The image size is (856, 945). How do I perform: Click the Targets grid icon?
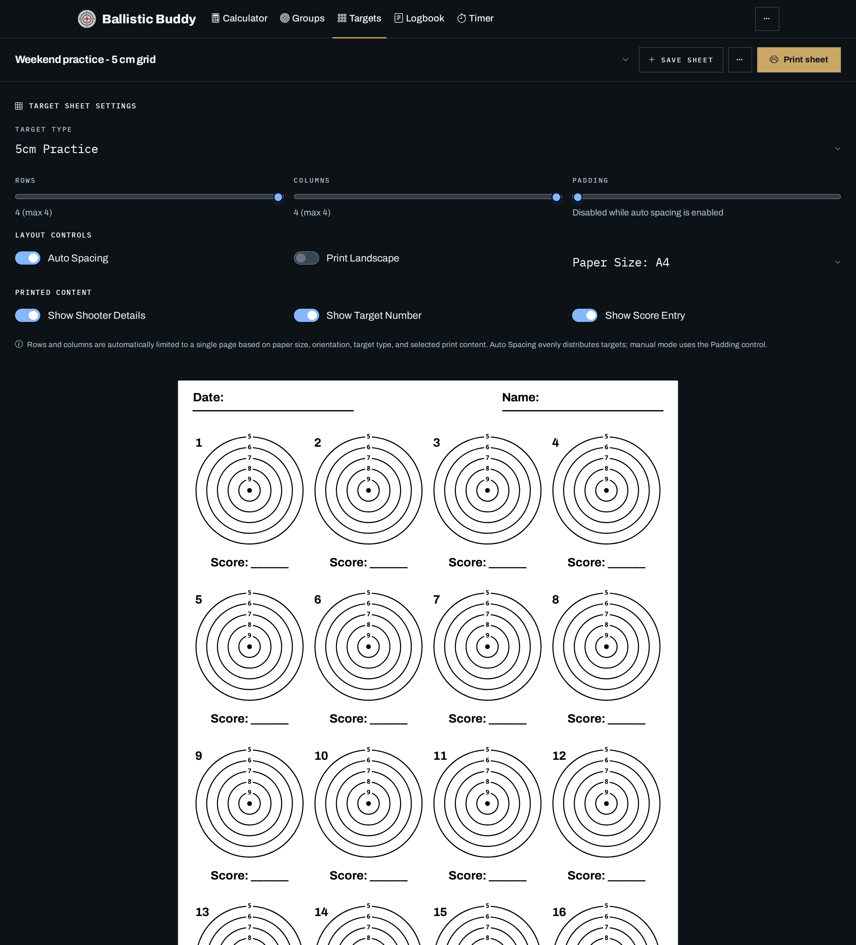pos(342,18)
